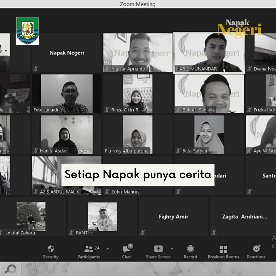
Task: Click muted mic icon on Napak Negeri tile
Action: 36,69
